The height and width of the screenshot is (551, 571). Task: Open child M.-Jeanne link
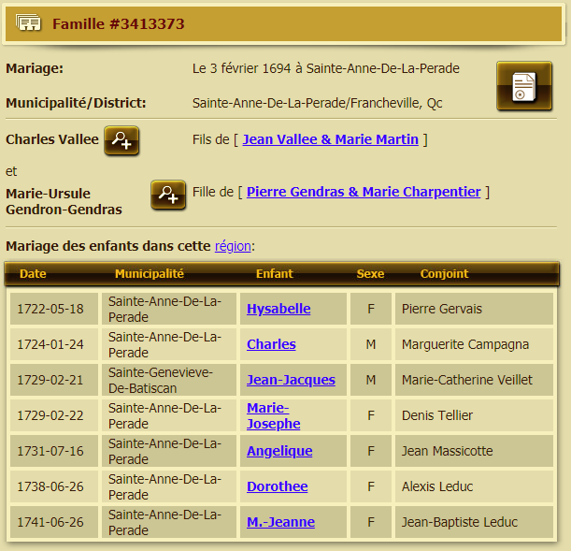[280, 522]
